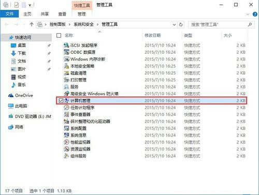Sort by 大小 column header
Screen dimensions: 259x195
(227, 35)
